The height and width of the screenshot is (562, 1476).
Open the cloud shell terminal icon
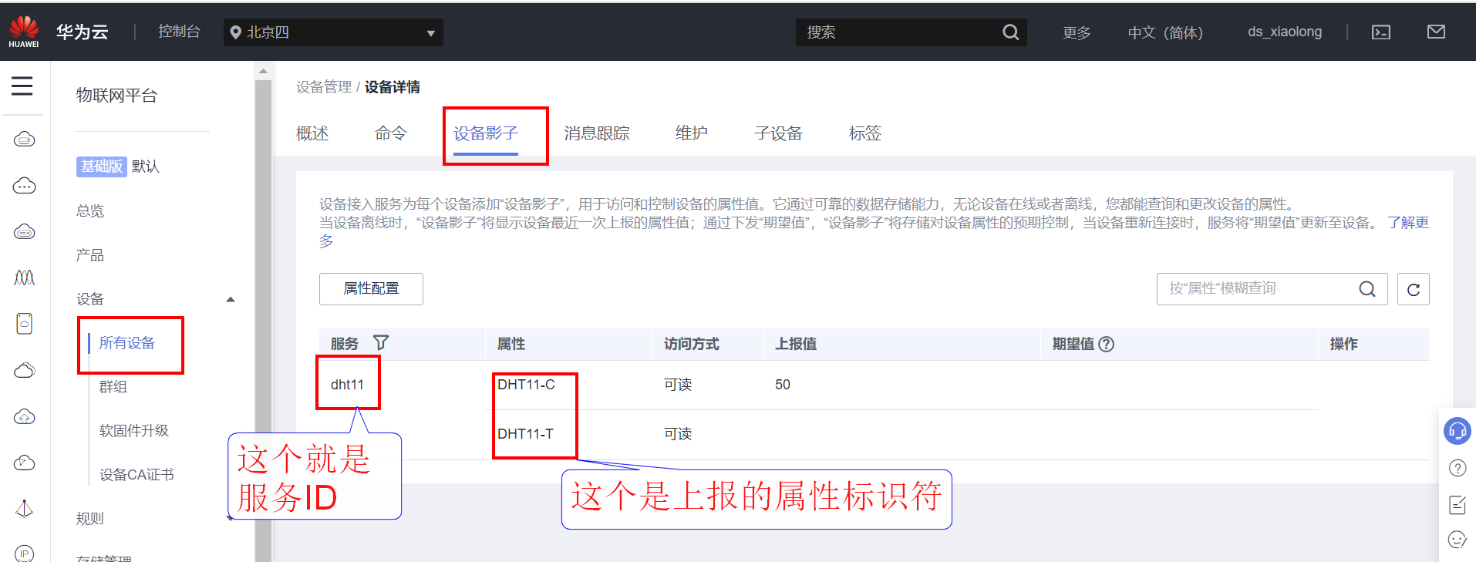[x=1381, y=32]
